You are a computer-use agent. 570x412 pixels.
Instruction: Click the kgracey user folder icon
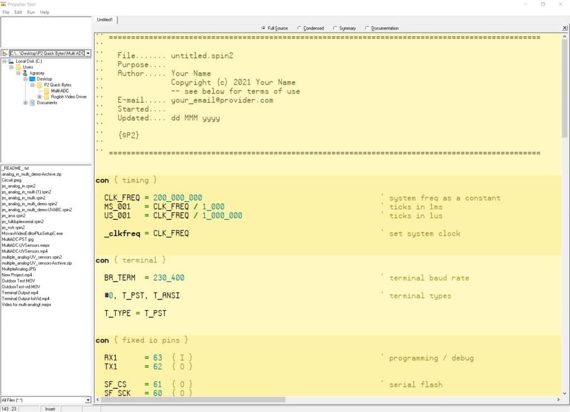[25, 73]
